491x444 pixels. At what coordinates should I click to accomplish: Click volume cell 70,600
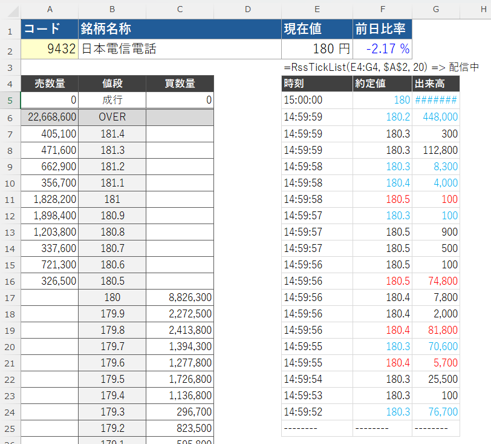point(436,346)
